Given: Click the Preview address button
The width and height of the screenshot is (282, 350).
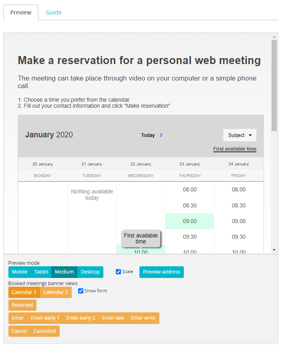Looking at the screenshot, I should [x=161, y=272].
